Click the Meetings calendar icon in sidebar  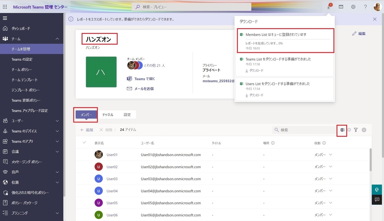pos(5,151)
